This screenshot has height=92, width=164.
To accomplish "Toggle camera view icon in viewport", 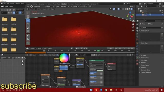I will coord(133,27).
